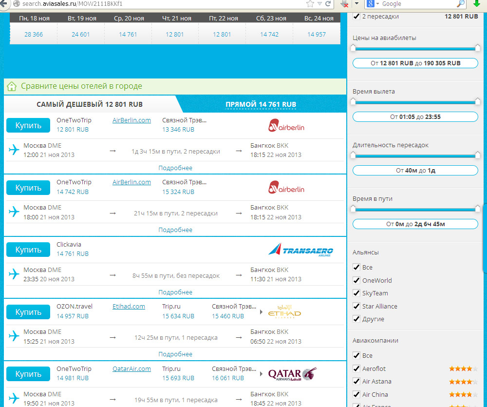Expand more agencies arrow in the Qatar offer
This screenshot has width=487, height=407.
coord(261,374)
